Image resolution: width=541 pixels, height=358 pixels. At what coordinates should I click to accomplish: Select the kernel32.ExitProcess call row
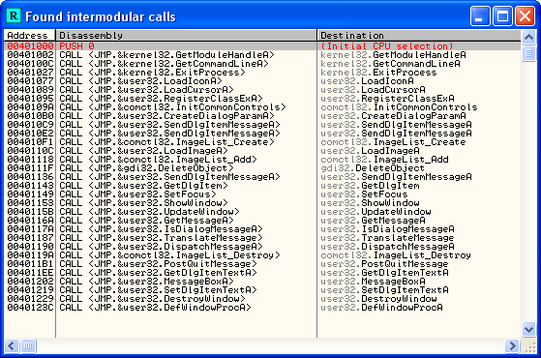click(x=262, y=73)
